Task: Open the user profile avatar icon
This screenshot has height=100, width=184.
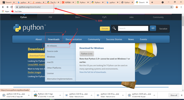Action: click(x=177, y=7)
